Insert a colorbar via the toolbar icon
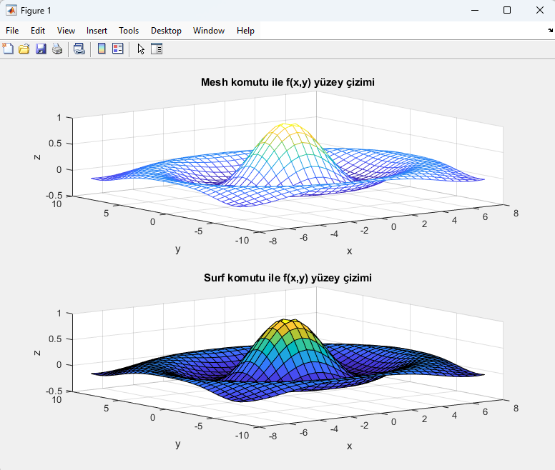 (102, 49)
